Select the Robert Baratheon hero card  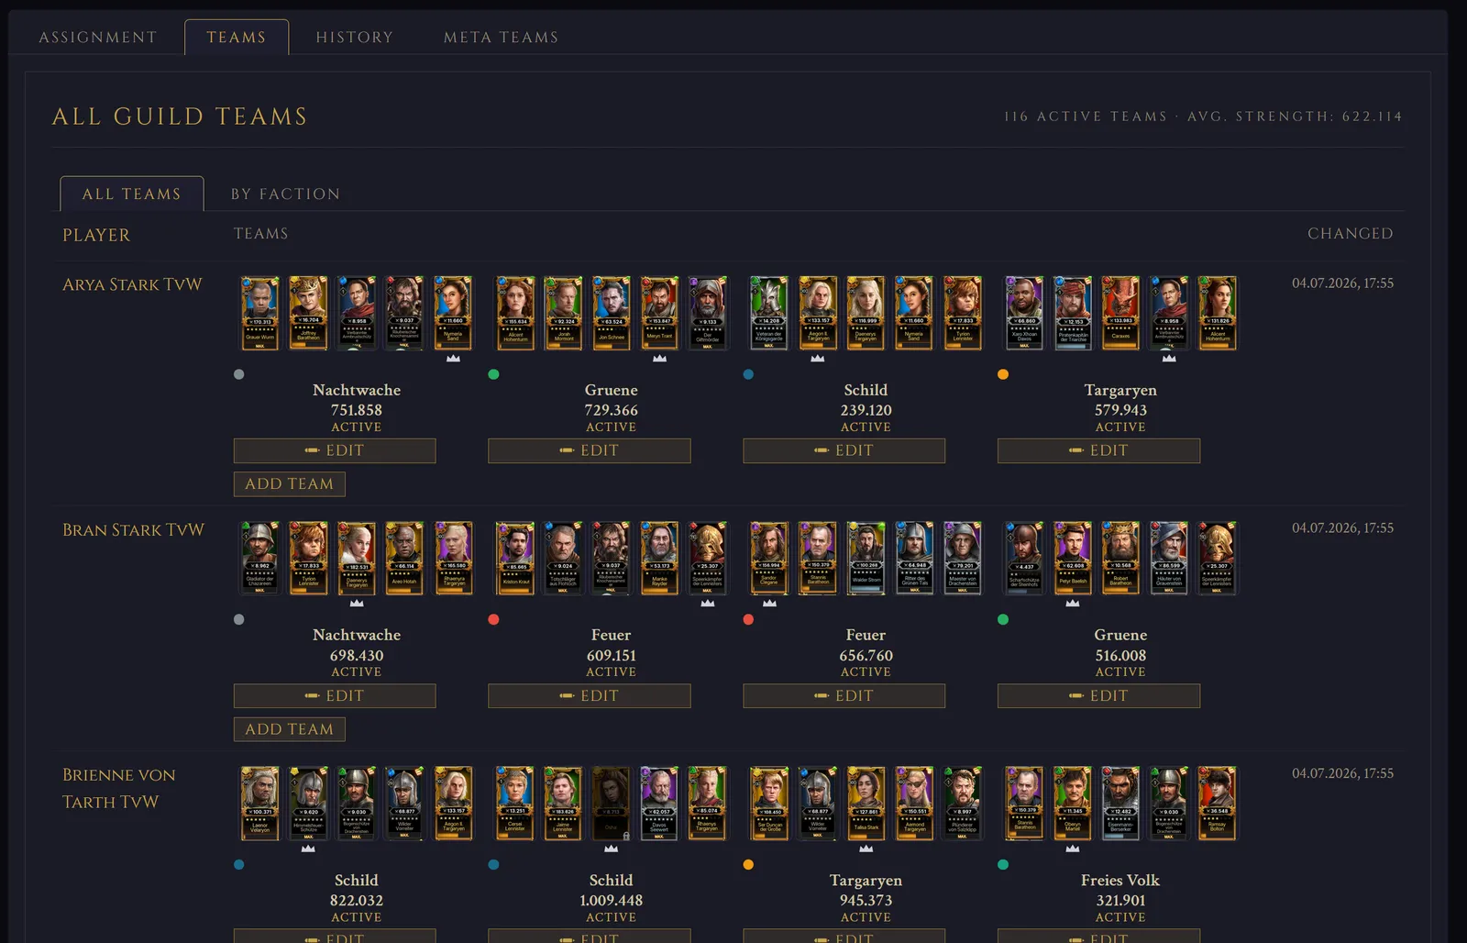coord(1120,558)
